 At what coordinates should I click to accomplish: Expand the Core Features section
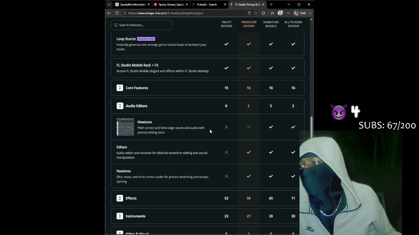pyautogui.click(x=120, y=88)
